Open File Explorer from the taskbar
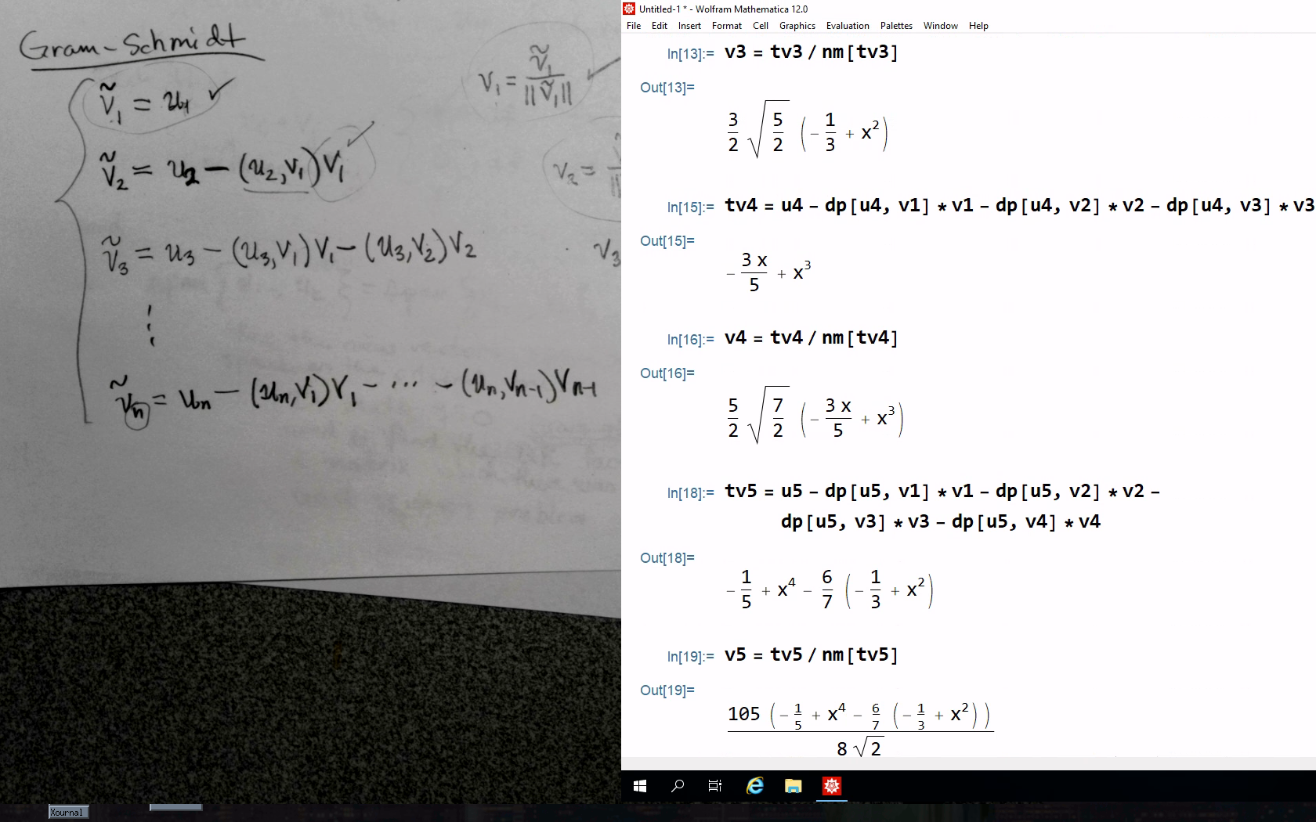The width and height of the screenshot is (1316, 822). click(x=793, y=786)
